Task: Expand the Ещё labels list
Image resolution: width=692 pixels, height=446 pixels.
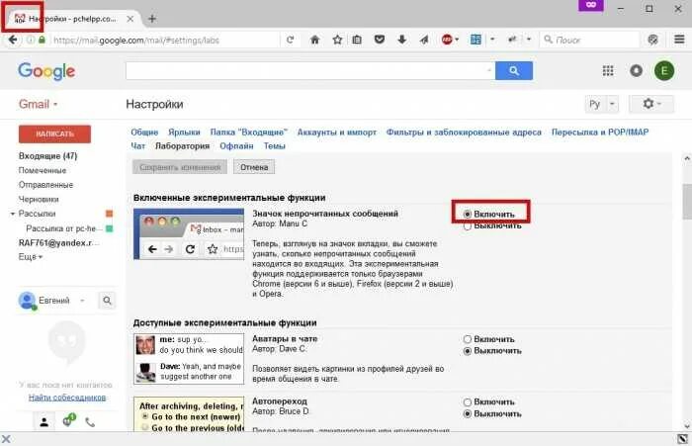Action: 30,257
